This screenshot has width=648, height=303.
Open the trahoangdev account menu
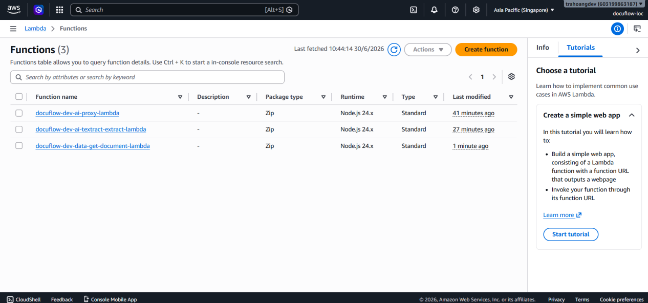click(604, 4)
